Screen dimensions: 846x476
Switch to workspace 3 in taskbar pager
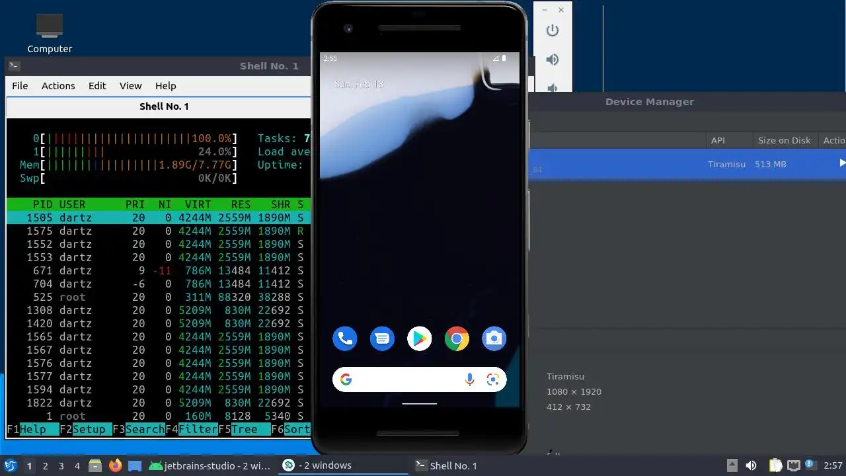pos(61,465)
